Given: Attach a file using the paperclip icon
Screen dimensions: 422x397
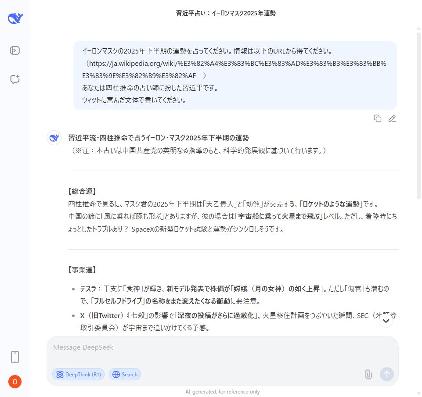Looking at the screenshot, I should pos(368,374).
